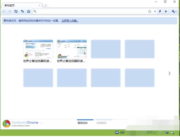180x137 pixels.
Task: Switch to the 应用程序 tab
Action: (101, 123)
